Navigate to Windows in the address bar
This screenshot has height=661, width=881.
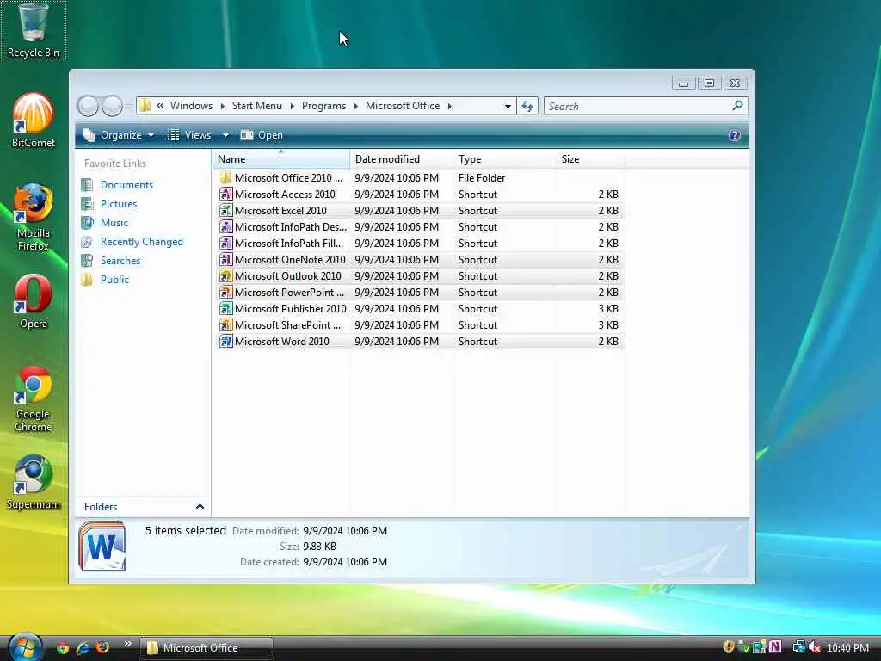click(191, 106)
